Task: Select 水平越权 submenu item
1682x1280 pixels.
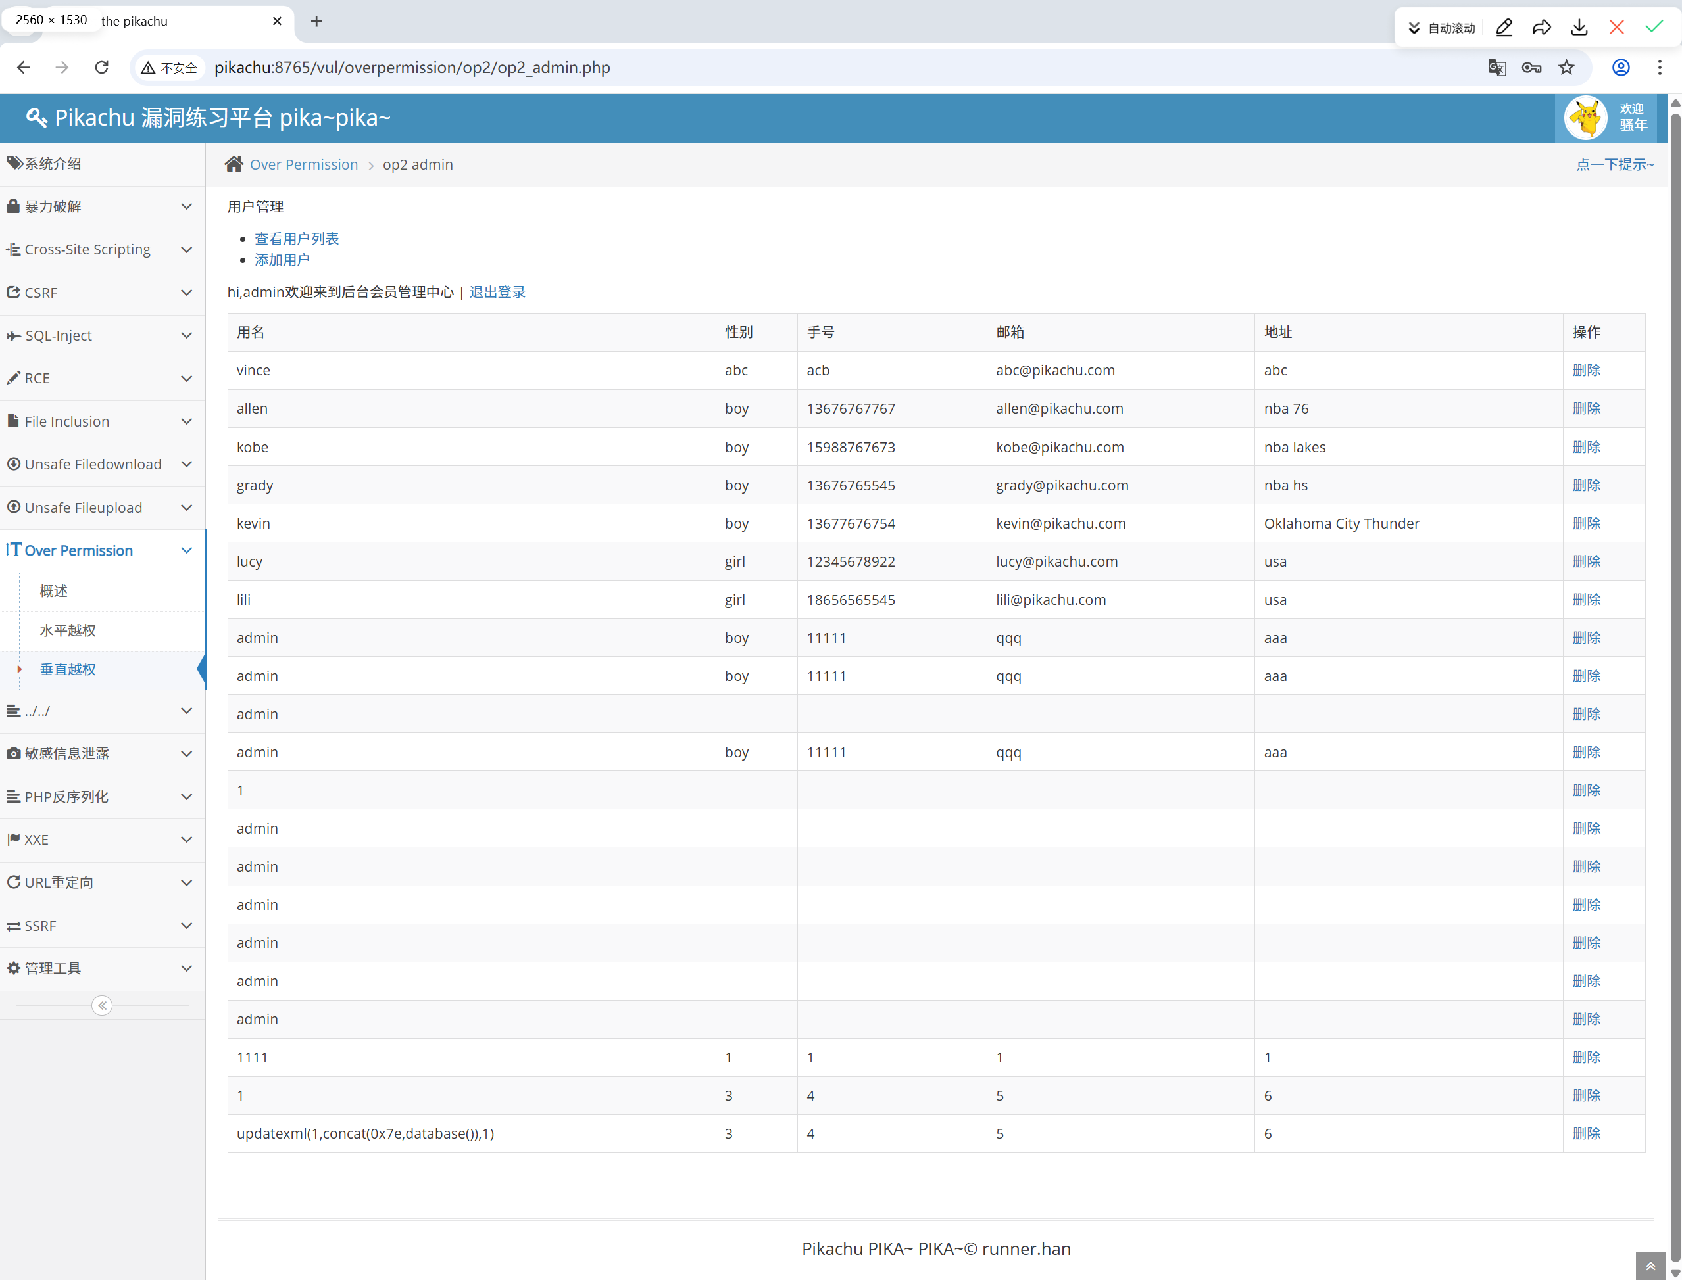Action: 68,630
